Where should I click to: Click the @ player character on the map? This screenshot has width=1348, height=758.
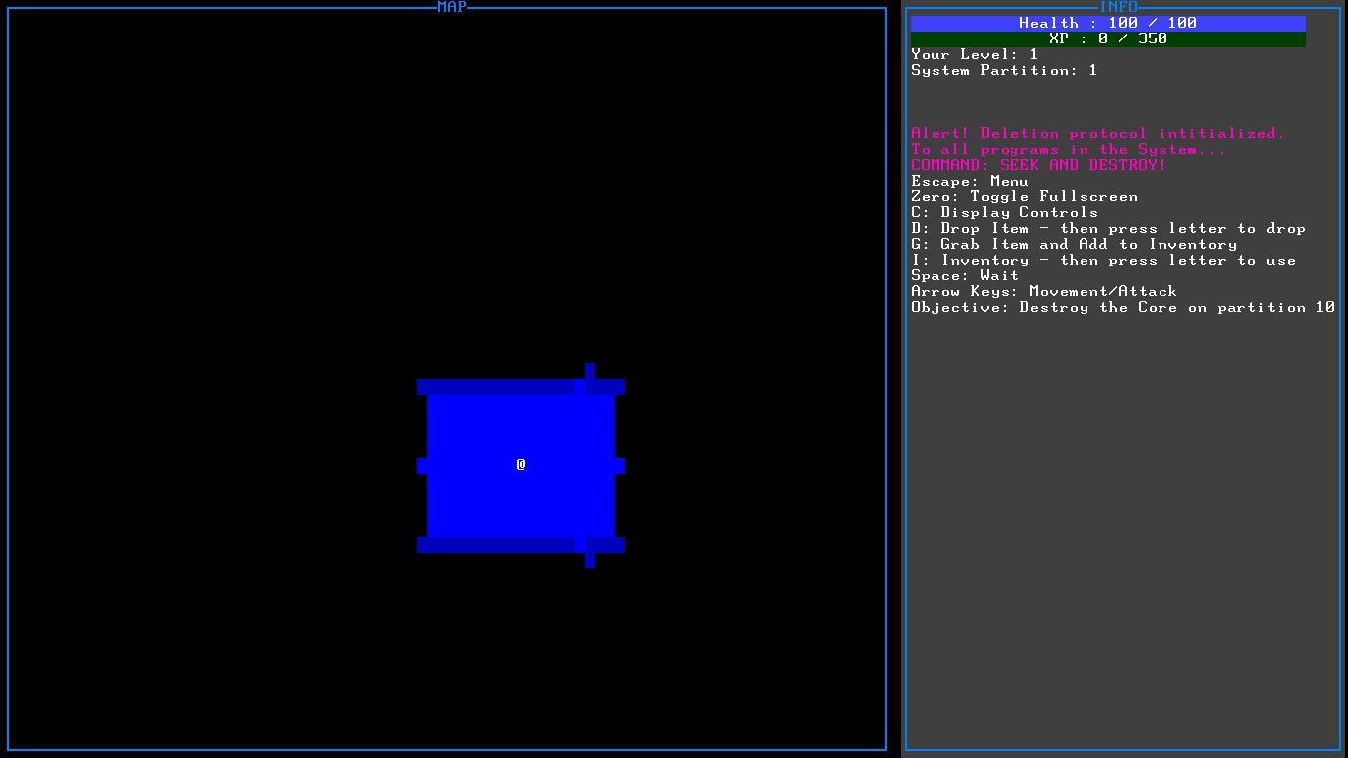click(521, 465)
